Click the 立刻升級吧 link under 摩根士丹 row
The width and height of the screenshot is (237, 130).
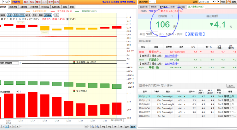171,56
